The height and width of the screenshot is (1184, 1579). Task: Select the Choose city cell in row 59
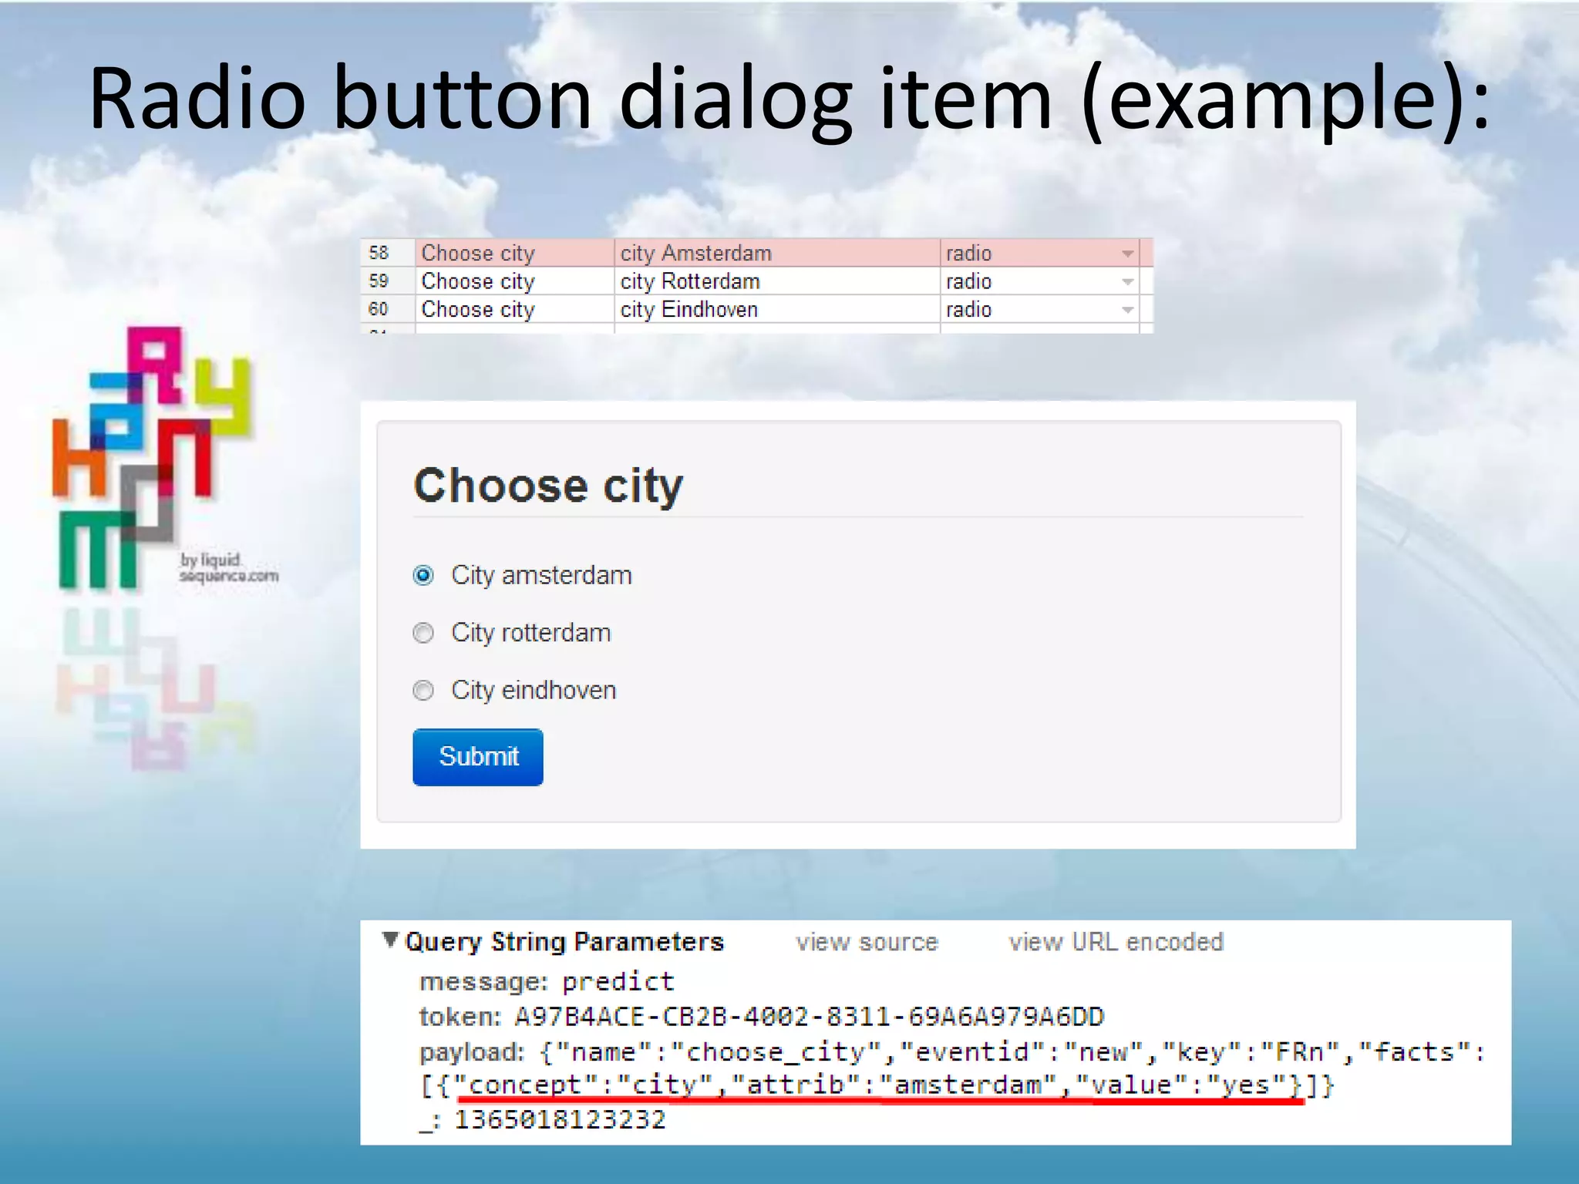click(515, 281)
